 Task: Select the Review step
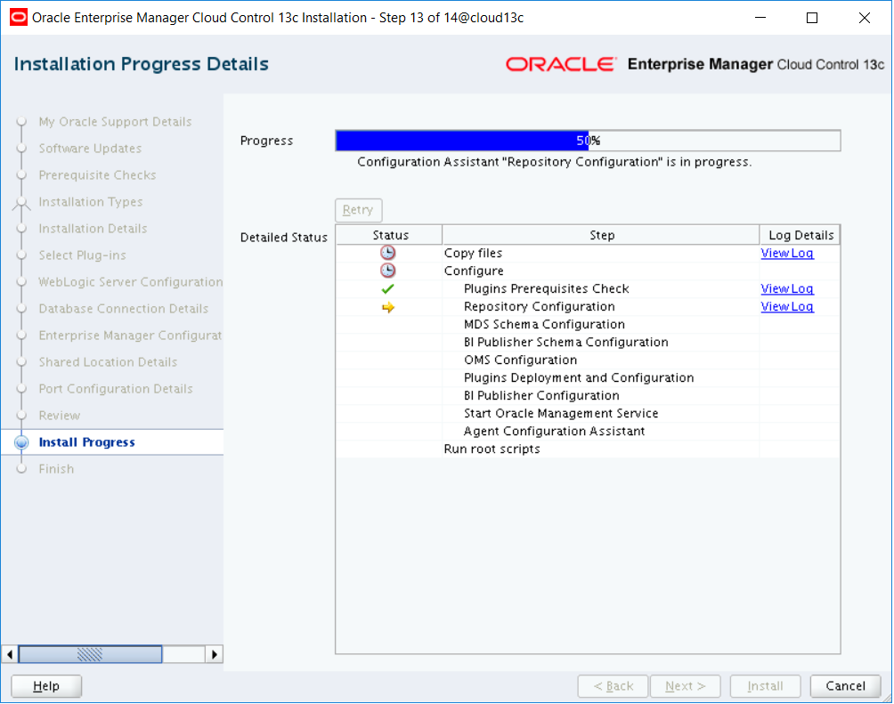click(x=60, y=416)
